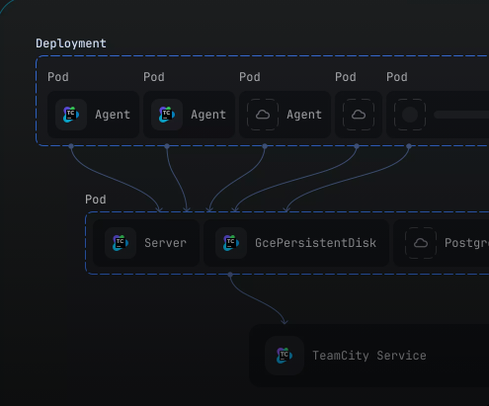Click the third Agent text label

coord(304,115)
